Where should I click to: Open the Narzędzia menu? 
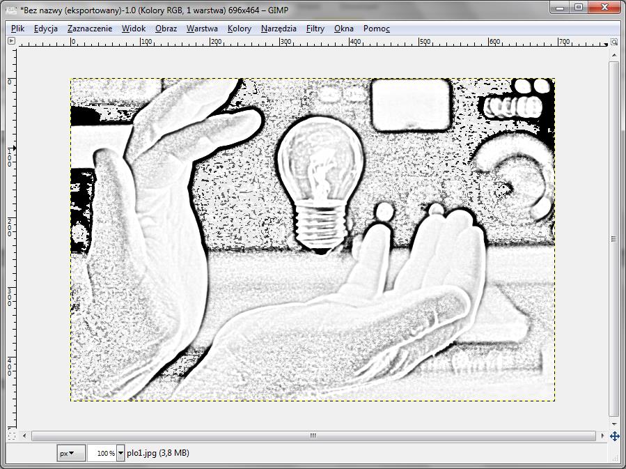tap(279, 29)
